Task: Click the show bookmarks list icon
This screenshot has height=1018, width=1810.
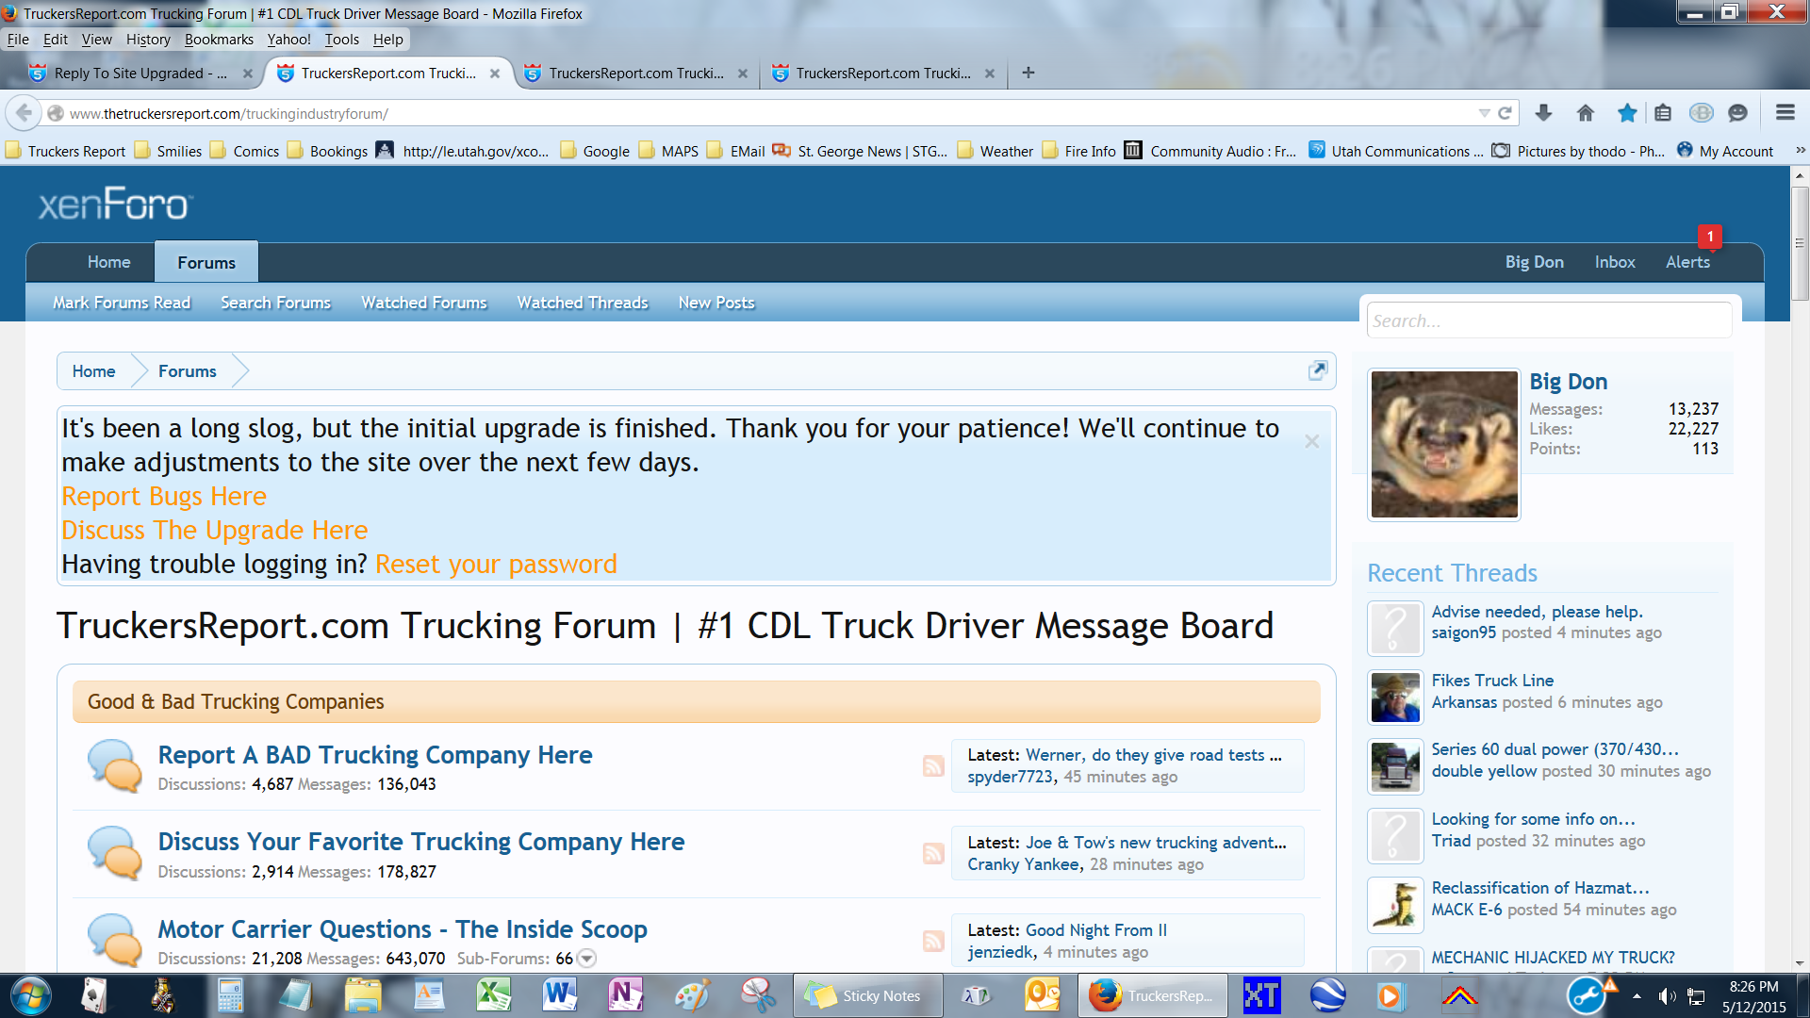Action: tap(1663, 113)
